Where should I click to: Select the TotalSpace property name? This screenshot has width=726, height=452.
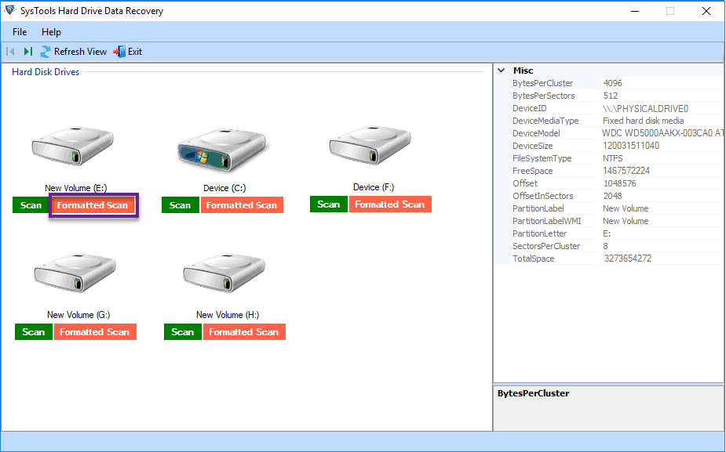[533, 259]
